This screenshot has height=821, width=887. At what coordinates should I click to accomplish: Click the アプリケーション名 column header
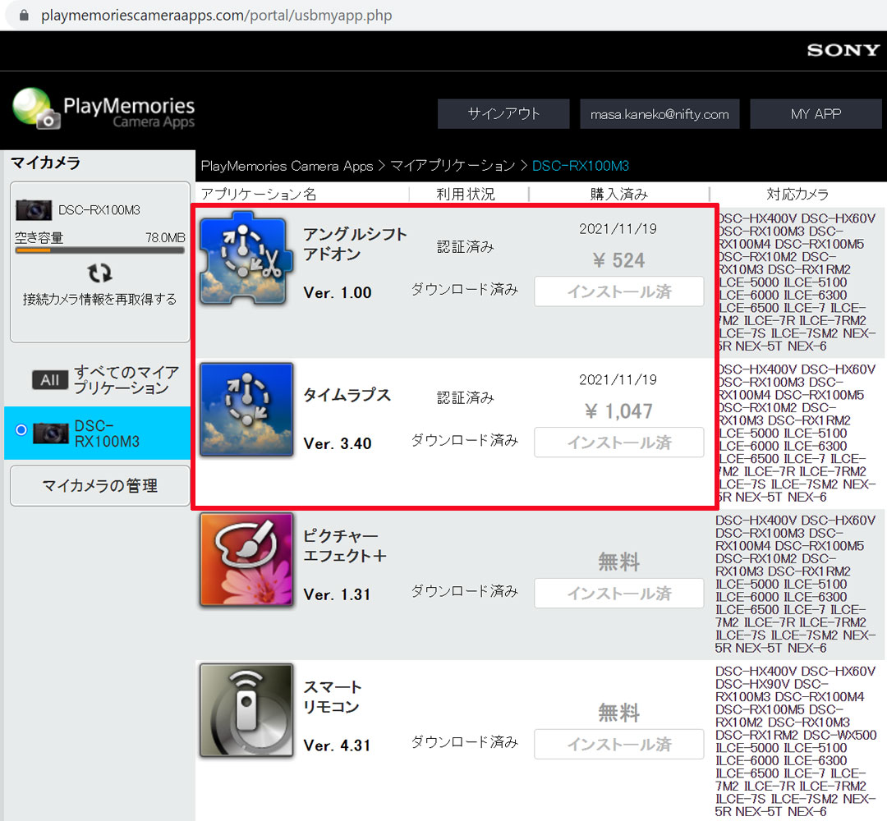[259, 194]
